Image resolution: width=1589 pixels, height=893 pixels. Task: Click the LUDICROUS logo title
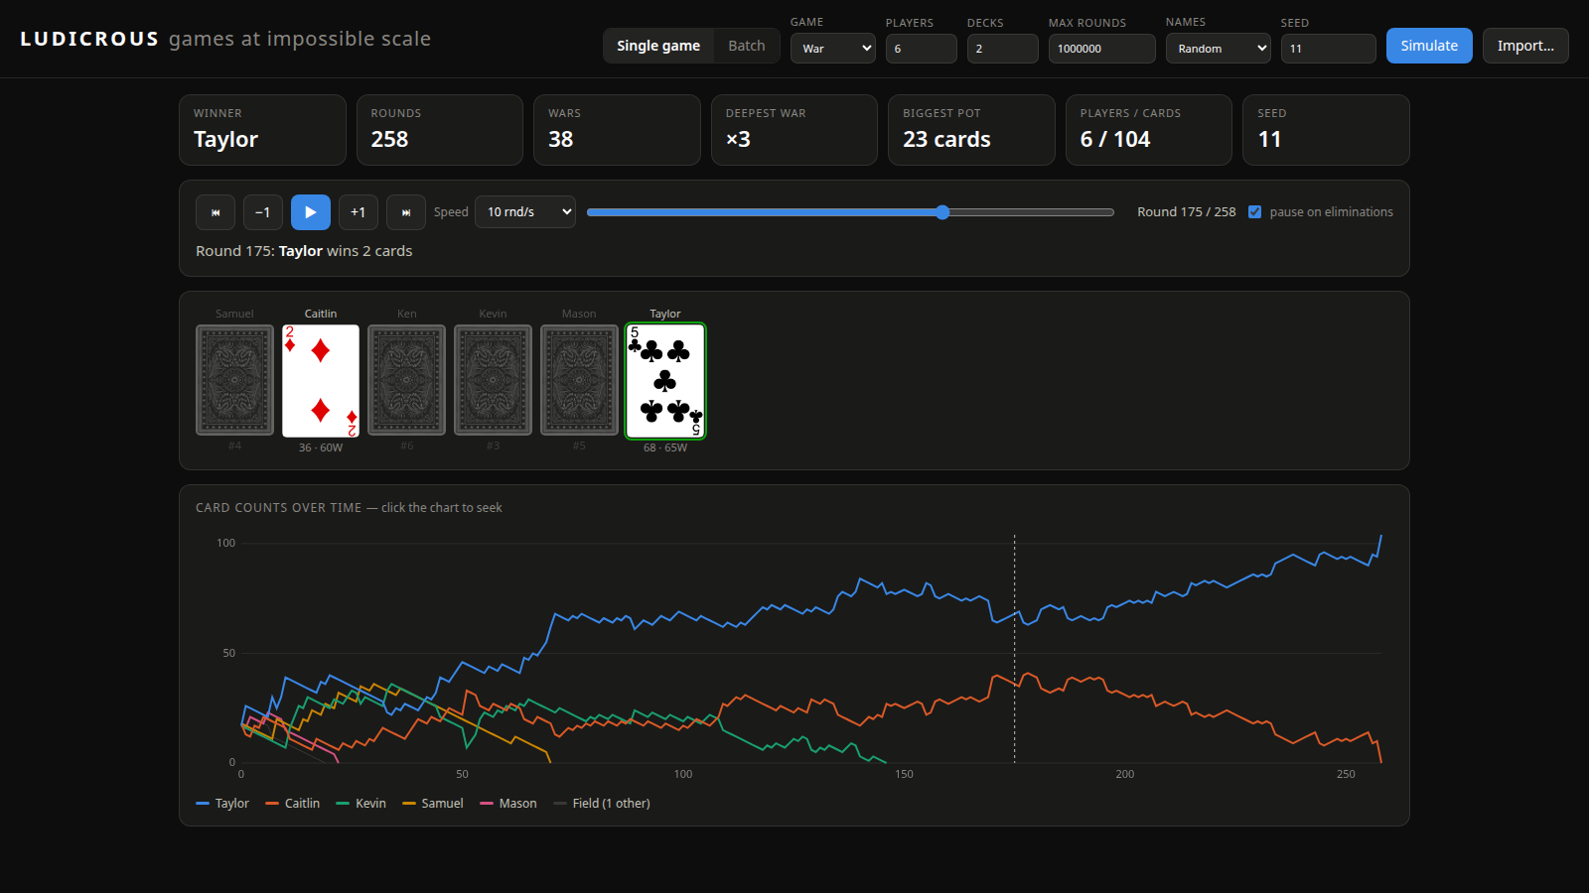pos(89,39)
